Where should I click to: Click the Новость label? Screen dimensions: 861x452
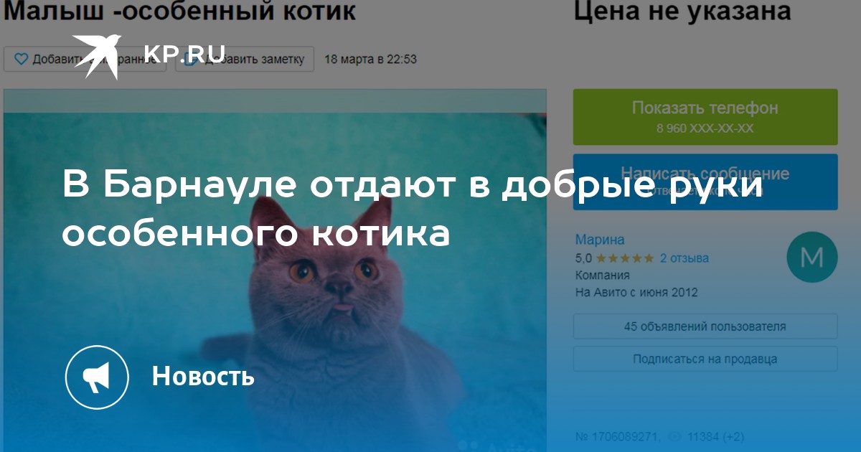click(203, 377)
